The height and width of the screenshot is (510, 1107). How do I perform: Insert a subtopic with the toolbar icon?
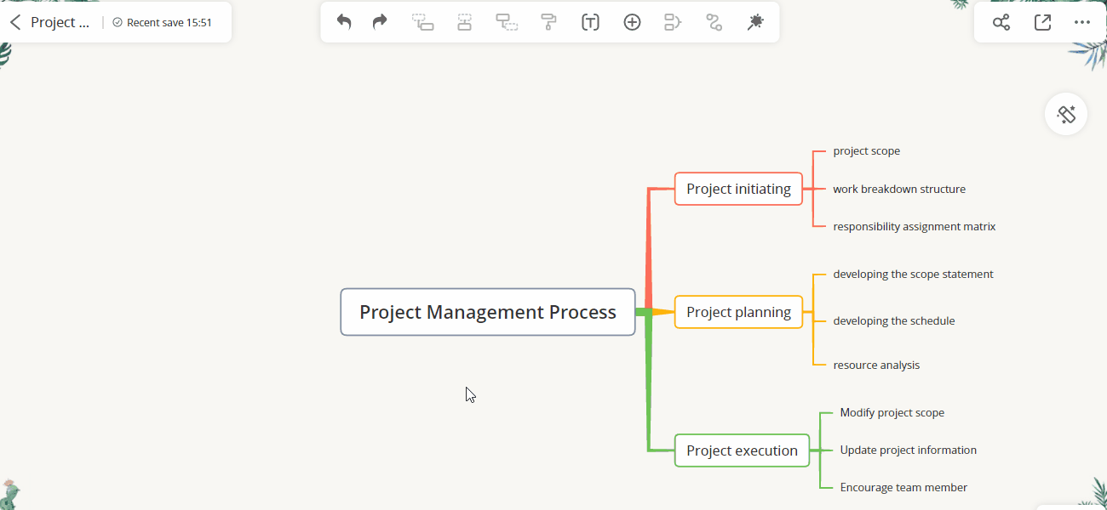click(423, 22)
